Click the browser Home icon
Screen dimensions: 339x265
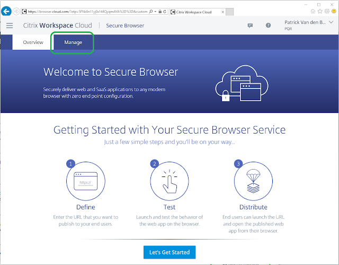point(313,12)
